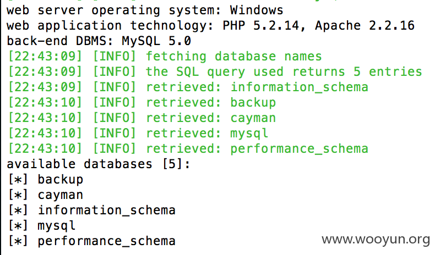
Task: Click the 'returns 5 entries' log line
Action: coord(215,71)
